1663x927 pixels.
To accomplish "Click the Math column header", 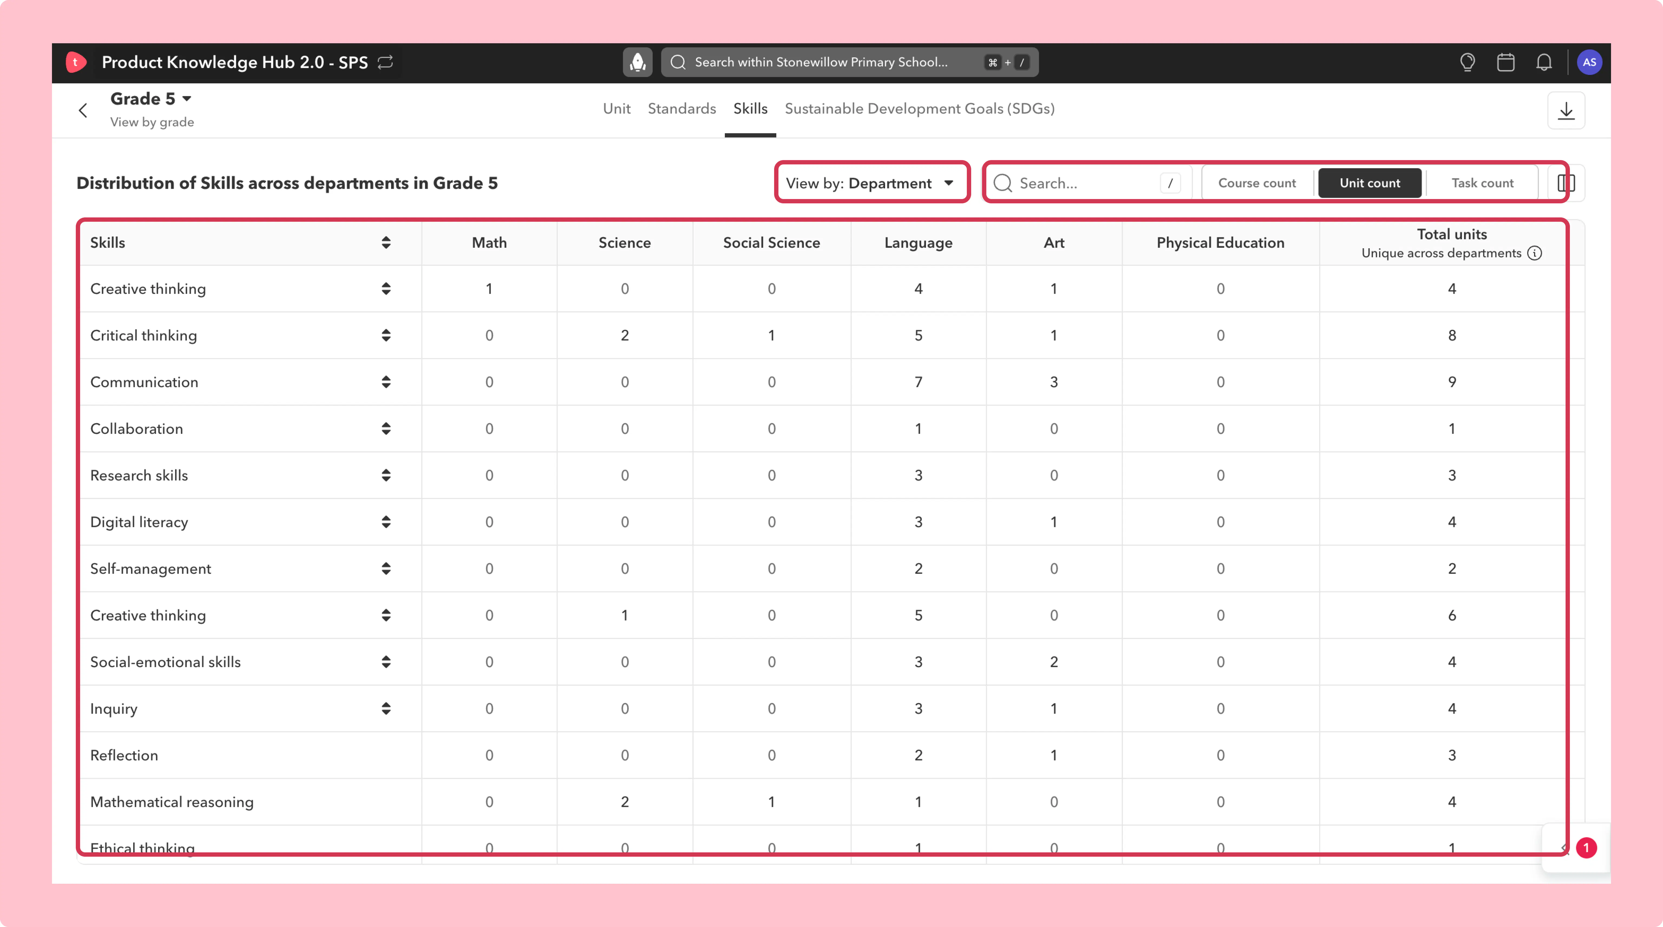I will [x=489, y=243].
